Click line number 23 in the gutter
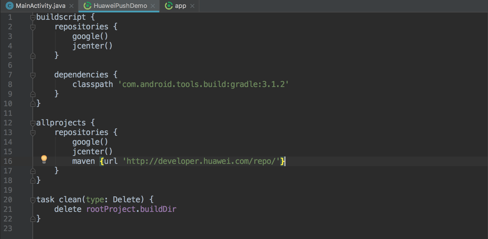 tap(8, 228)
